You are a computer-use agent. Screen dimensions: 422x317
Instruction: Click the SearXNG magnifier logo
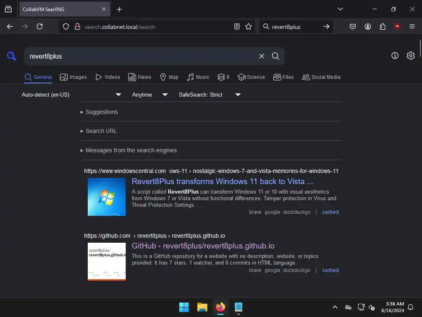pos(11,56)
